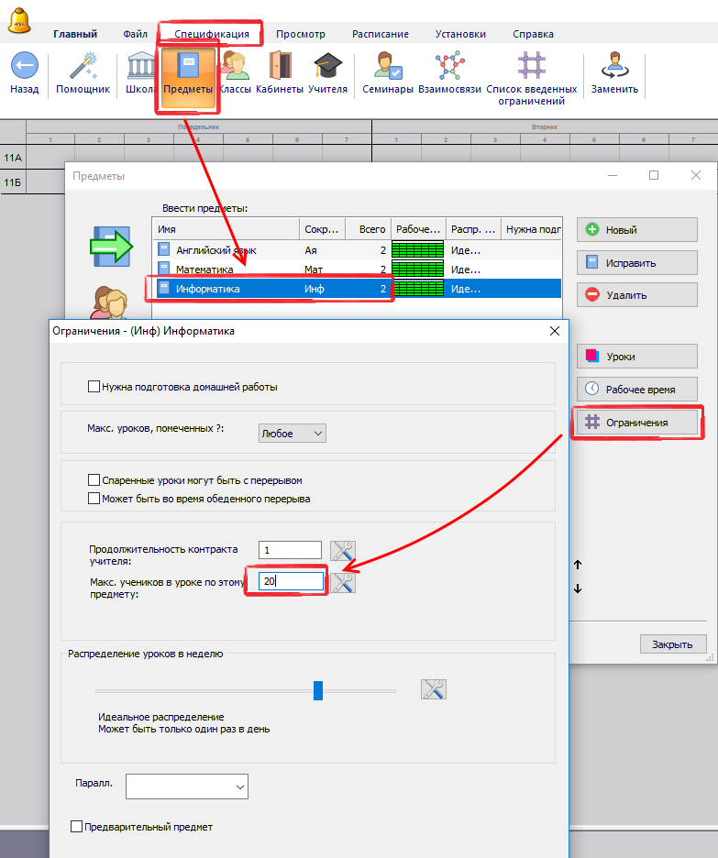Open the Учителя teachers icon
The height and width of the screenshot is (858, 718).
(x=327, y=68)
